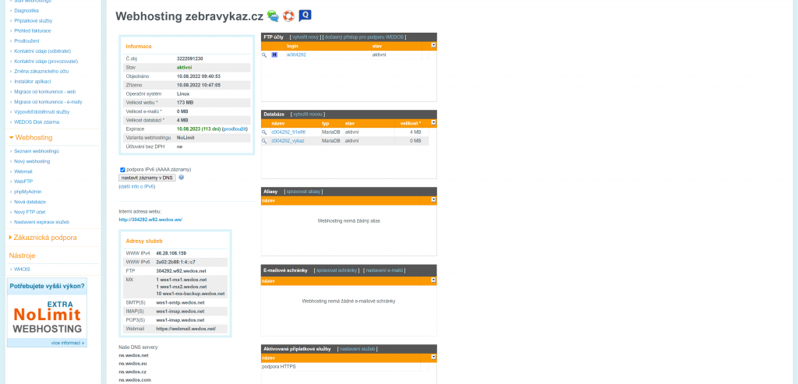Click order number 3222091230
The width and height of the screenshot is (798, 384).
pyautogui.click(x=190, y=59)
